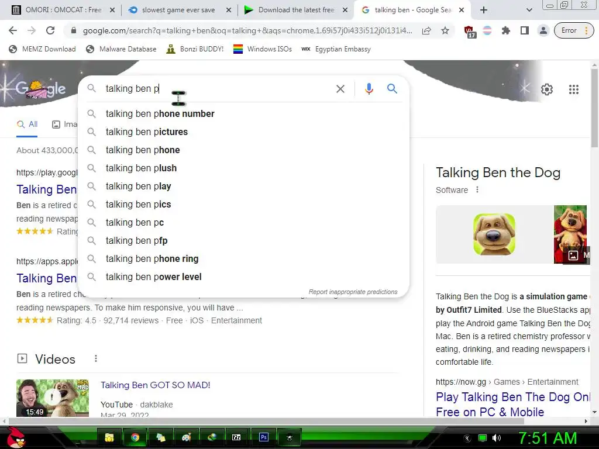This screenshot has height=449, width=599.
Task: Open the Google apps grid
Action: click(573, 89)
